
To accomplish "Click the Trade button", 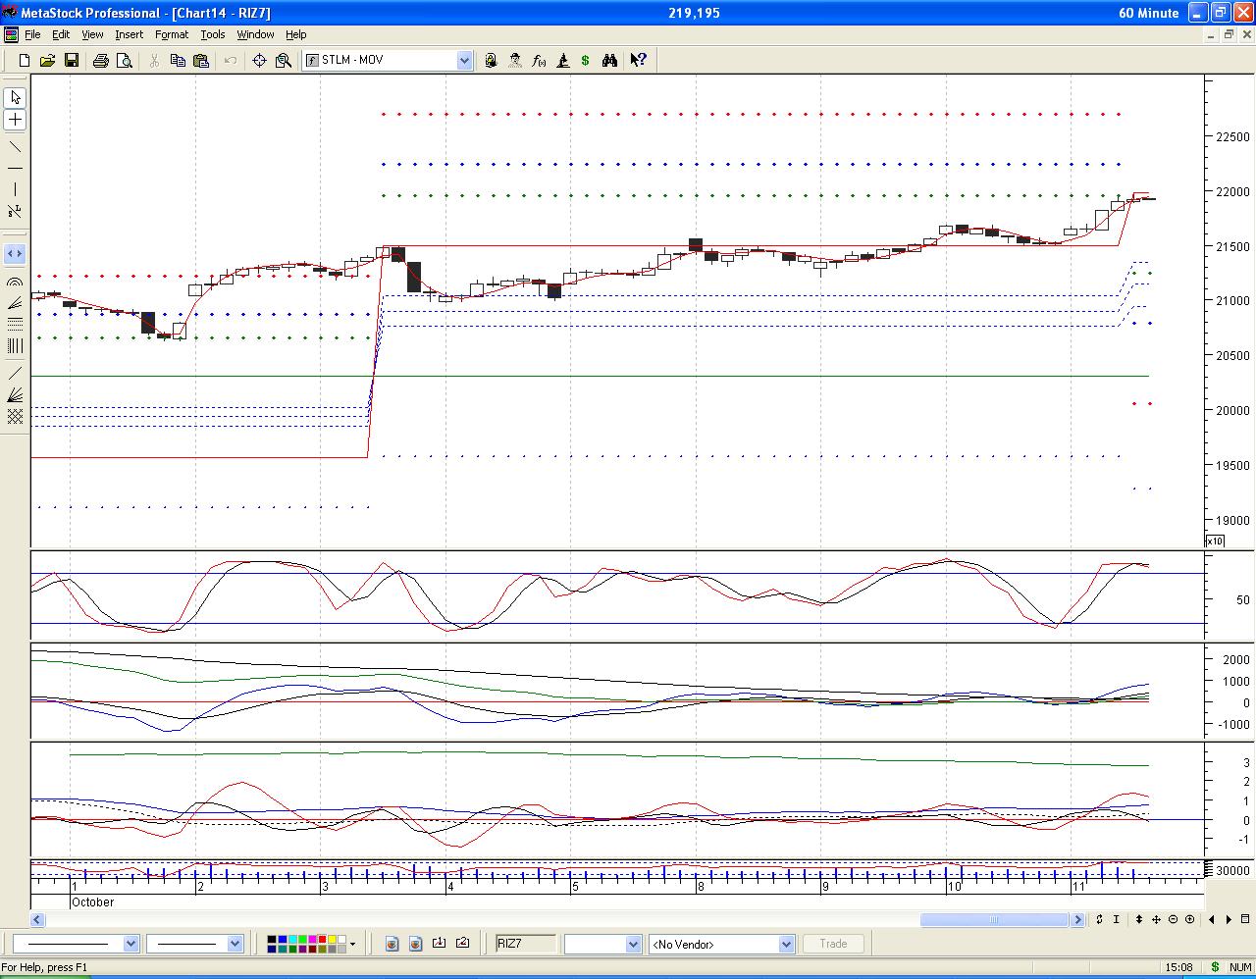I will [833, 944].
